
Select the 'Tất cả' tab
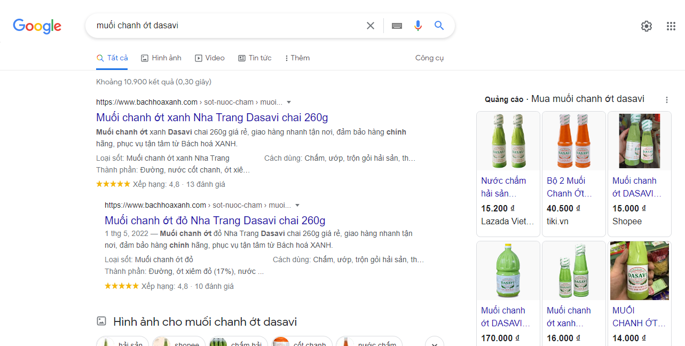click(x=112, y=58)
